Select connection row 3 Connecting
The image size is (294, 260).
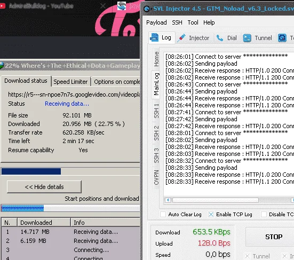[70, 250]
